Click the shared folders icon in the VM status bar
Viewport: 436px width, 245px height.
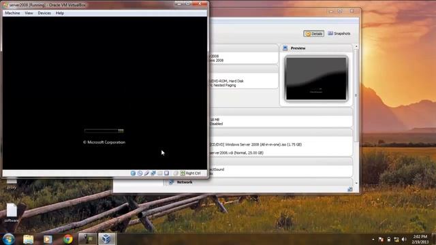point(160,174)
